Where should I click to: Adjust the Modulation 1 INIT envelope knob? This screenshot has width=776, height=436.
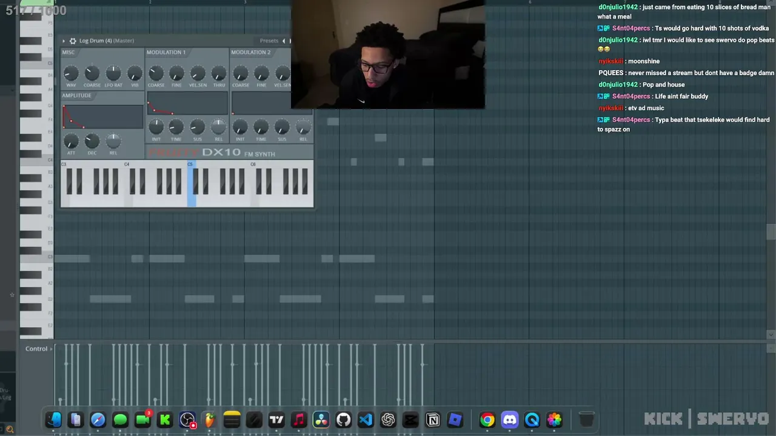click(156, 127)
